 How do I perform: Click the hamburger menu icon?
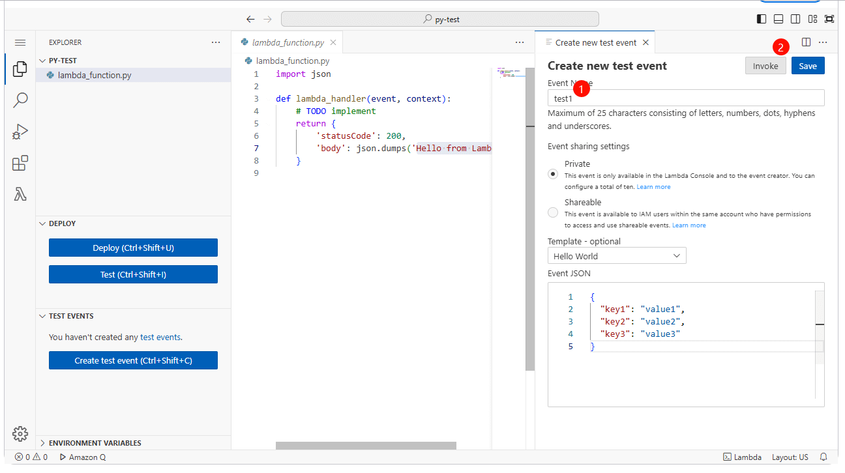click(x=20, y=42)
